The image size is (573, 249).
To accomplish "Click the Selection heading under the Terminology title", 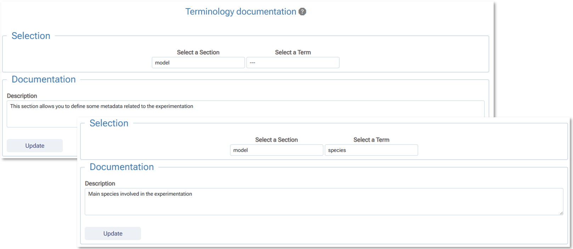I will pos(31,36).
